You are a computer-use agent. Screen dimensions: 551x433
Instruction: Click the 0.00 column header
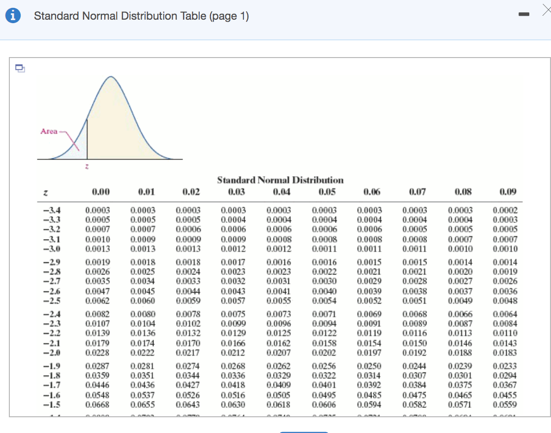pos(101,191)
